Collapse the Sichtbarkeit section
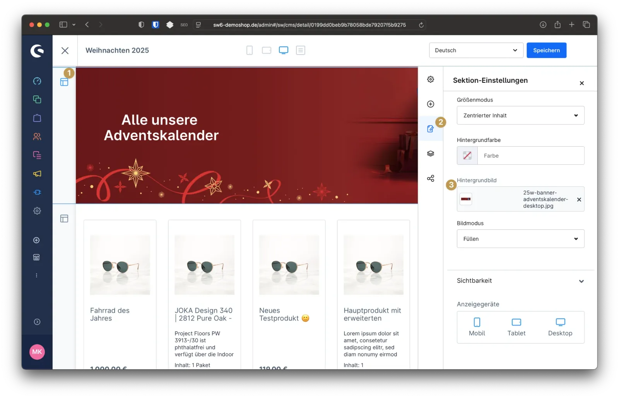This screenshot has width=619, height=398. (x=581, y=281)
